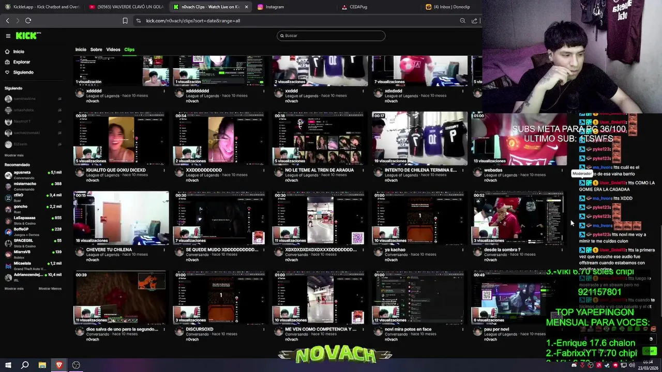Open options menu for XXDDDDDDDDDD clip
Viewport: 662px width, 372px height.
(x=264, y=170)
